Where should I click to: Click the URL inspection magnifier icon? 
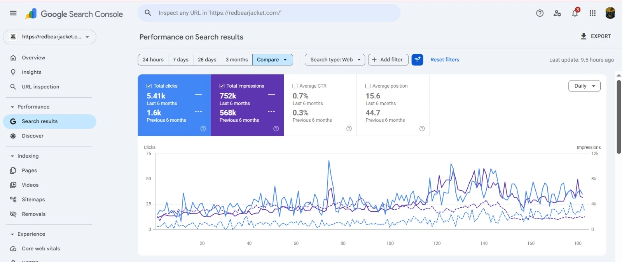(13, 87)
